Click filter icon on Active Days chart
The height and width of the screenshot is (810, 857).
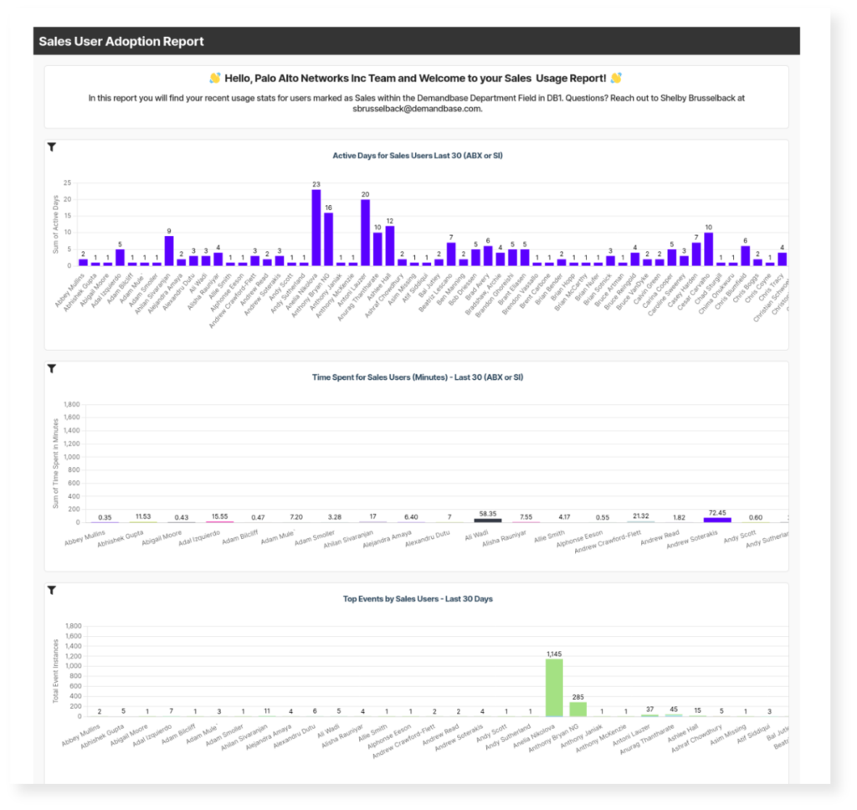pos(52,147)
